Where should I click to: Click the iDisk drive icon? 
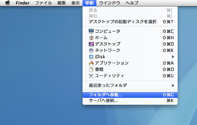coord(91,57)
